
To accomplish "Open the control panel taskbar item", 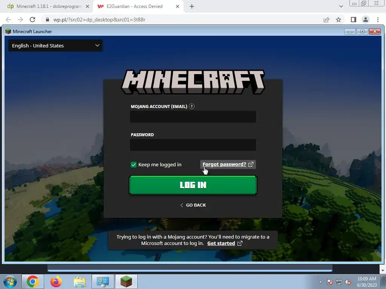I will [103, 281].
